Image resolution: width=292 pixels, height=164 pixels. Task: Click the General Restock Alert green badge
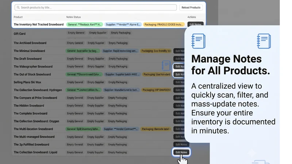[85, 24]
